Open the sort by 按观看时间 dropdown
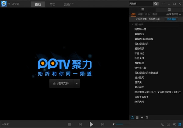Image resolution: width=183 pixels, height=128 pixels. coord(173,14)
